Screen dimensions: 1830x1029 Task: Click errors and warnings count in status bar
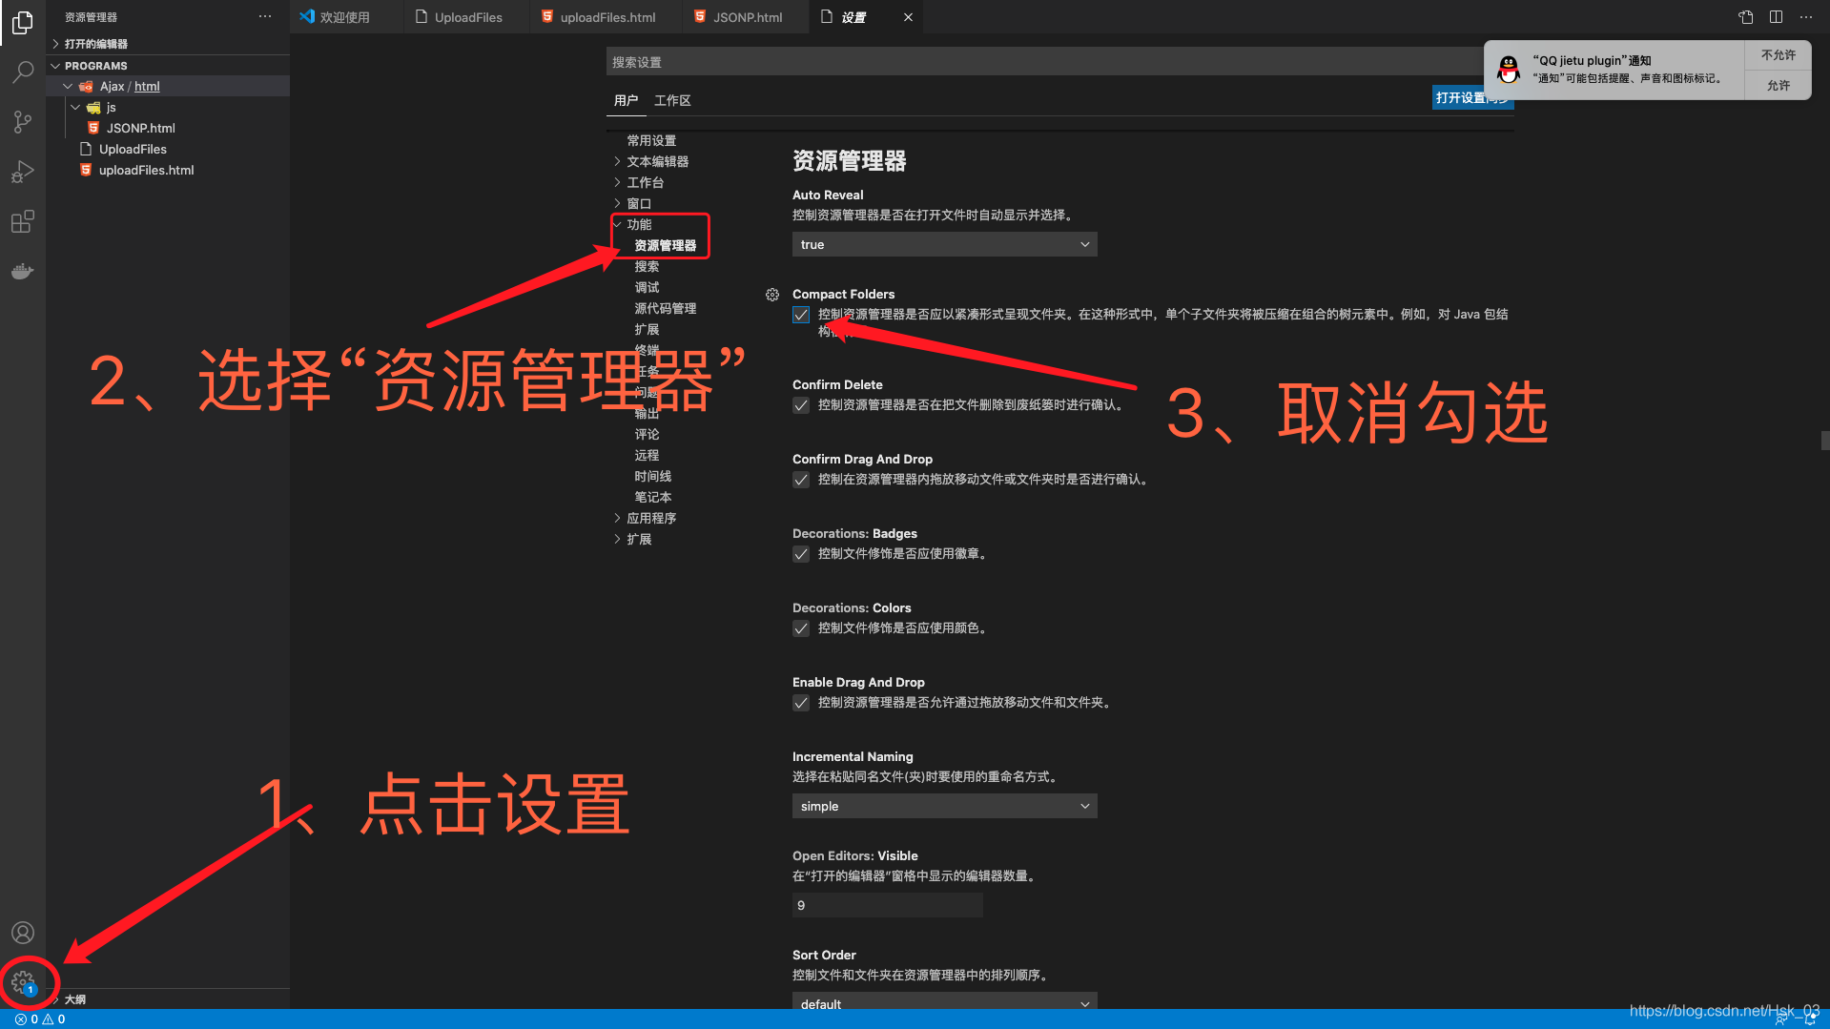(x=40, y=1019)
